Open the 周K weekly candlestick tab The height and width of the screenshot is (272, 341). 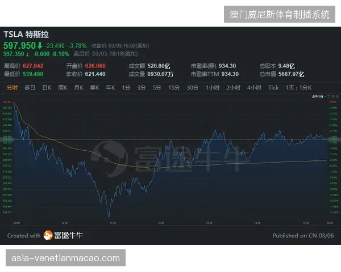click(x=63, y=88)
